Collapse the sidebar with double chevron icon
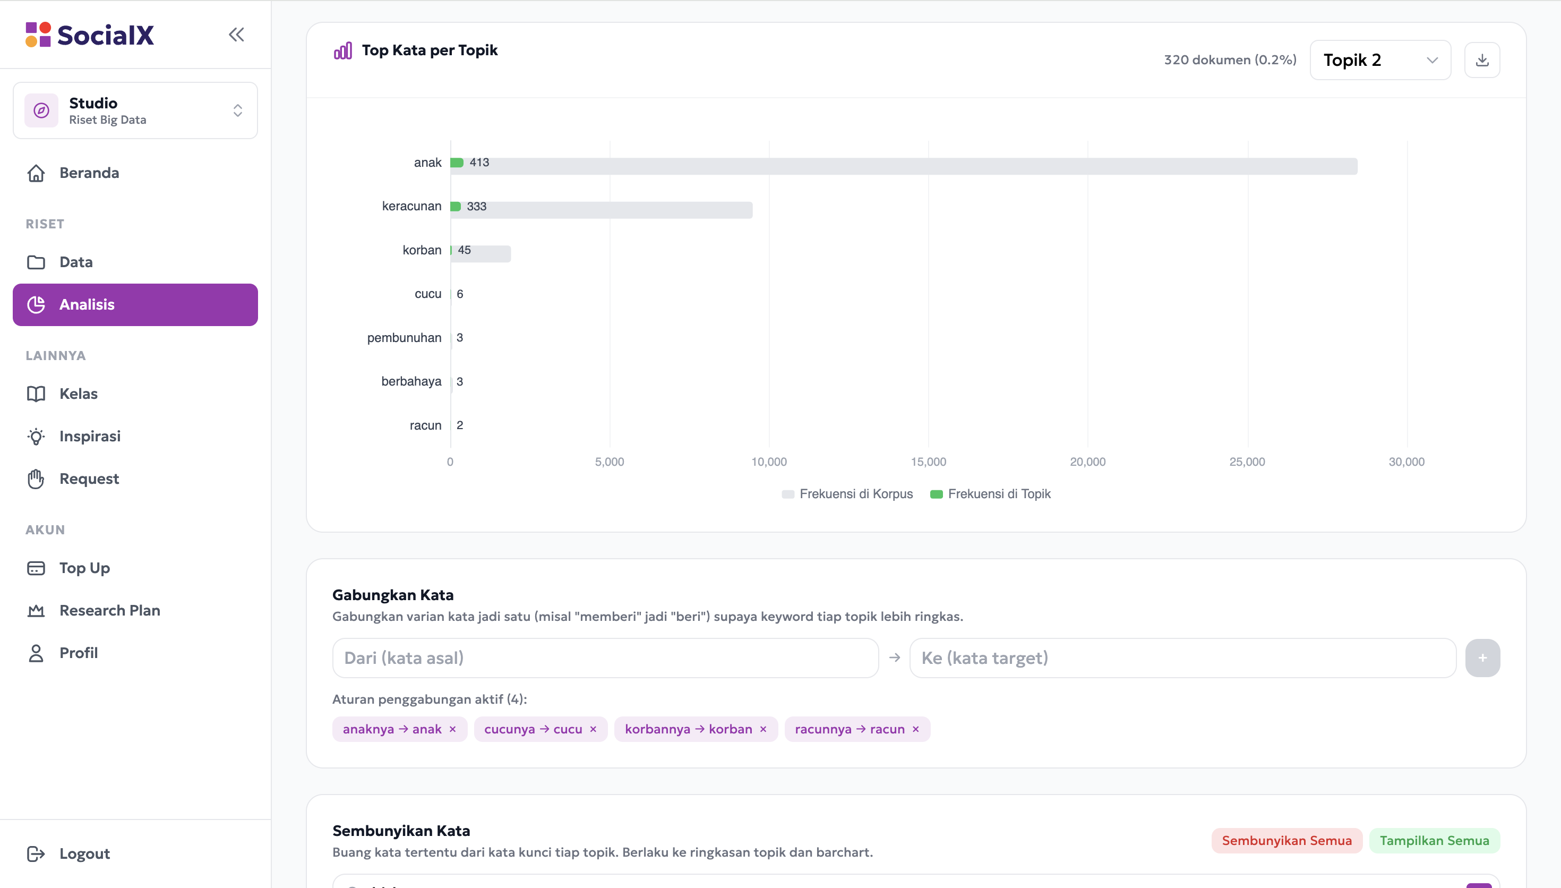 click(x=236, y=35)
